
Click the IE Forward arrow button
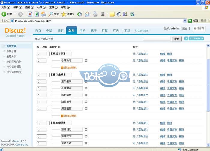pos(20,14)
